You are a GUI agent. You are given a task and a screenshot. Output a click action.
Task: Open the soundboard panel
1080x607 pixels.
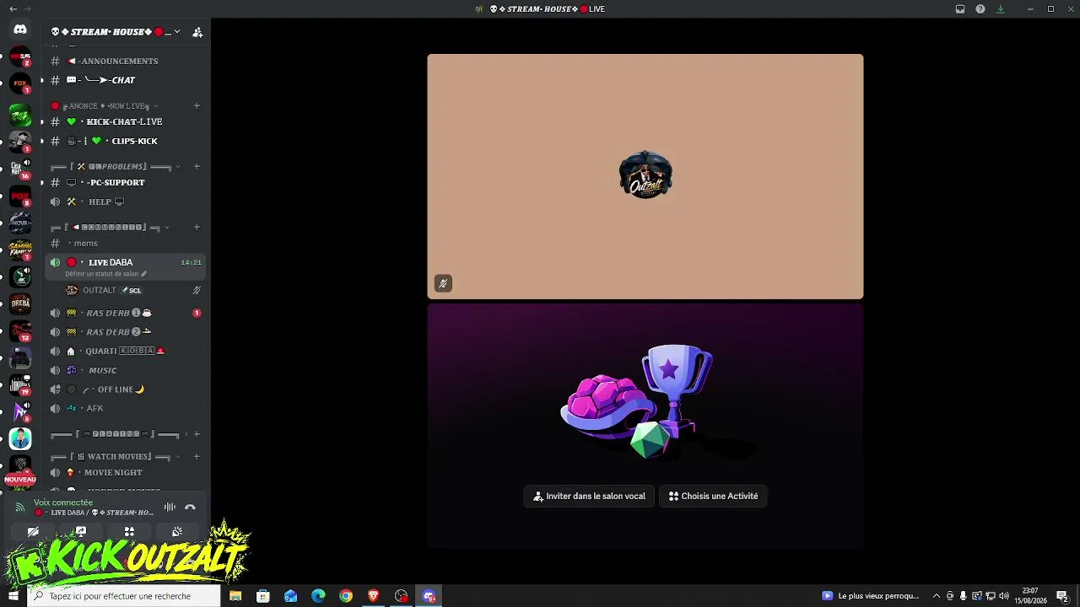(177, 532)
